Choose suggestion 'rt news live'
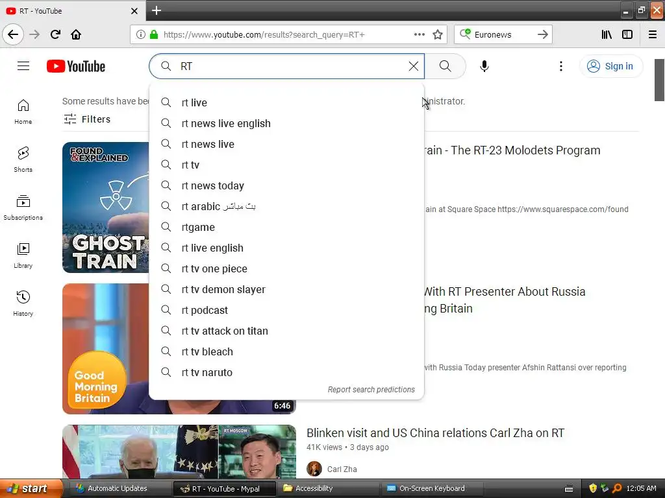This screenshot has width=665, height=498. tap(286, 144)
